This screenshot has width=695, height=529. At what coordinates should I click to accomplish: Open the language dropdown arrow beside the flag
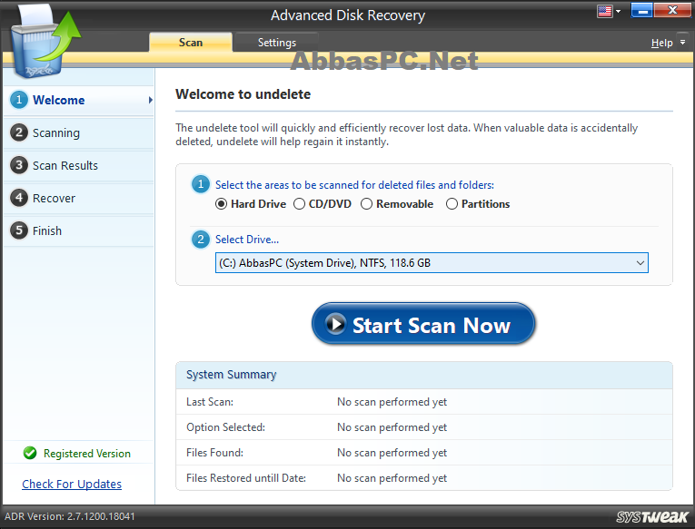(x=619, y=11)
